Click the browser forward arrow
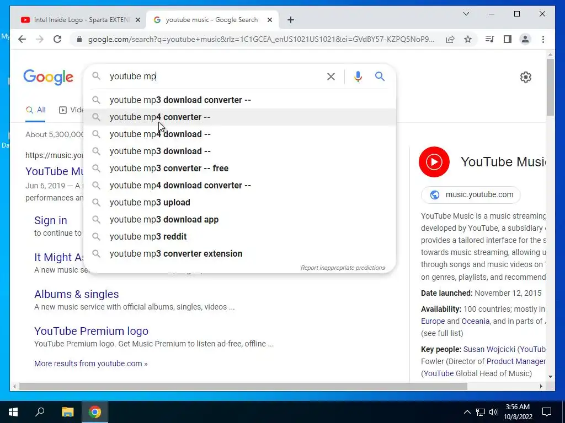 point(40,39)
